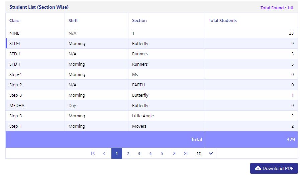Select the MEDHA Day Butterfly row
This screenshot has width=303, height=175.
pyautogui.click(x=152, y=106)
